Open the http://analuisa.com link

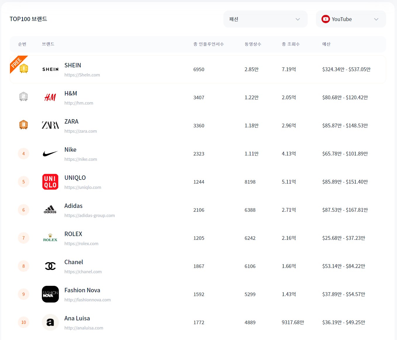click(x=84, y=328)
